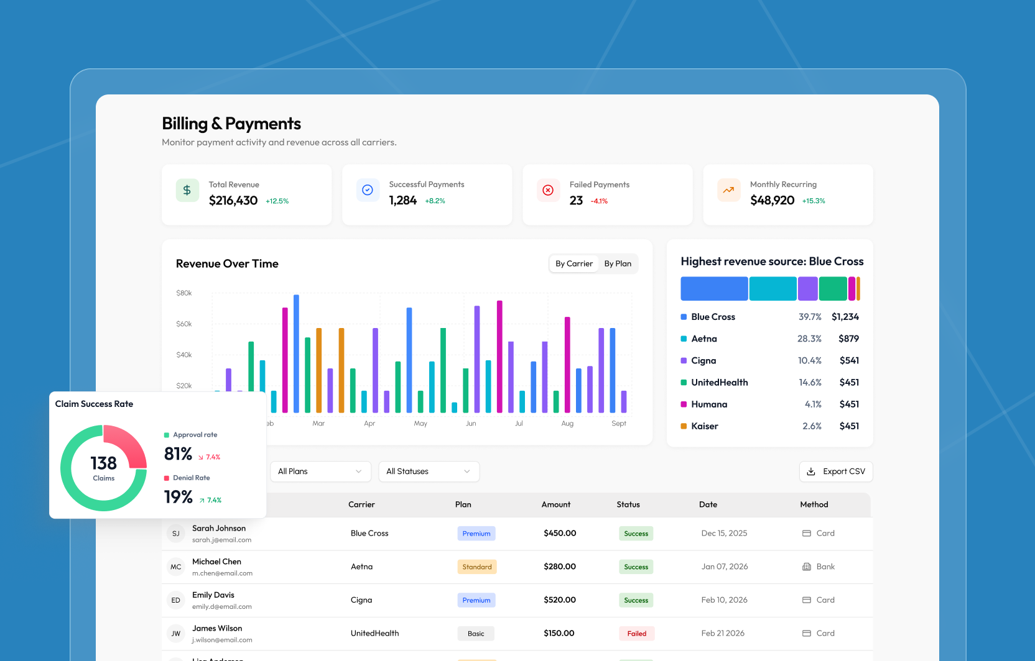
Task: Click the Blue Cross segment in revenue bar
Action: tap(713, 288)
